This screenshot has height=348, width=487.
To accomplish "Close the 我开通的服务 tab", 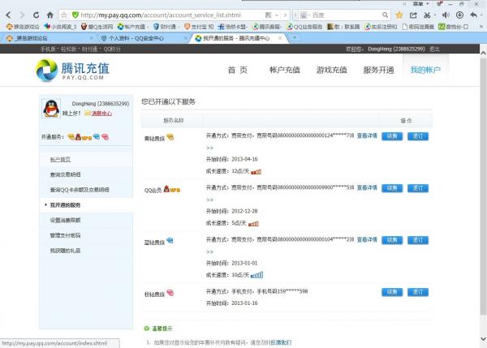I will tap(280, 38).
